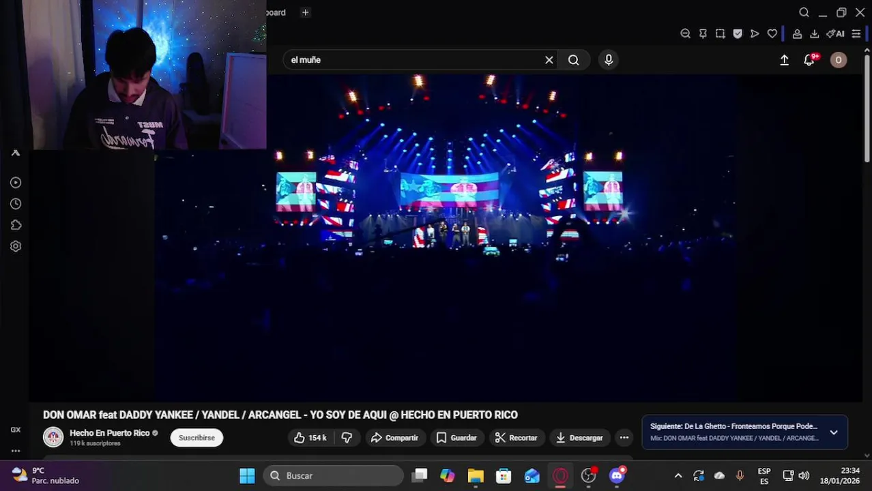This screenshot has width=872, height=491.
Task: Click the video title DON OMAR feat DADDY YANKEE
Action: [x=280, y=415]
